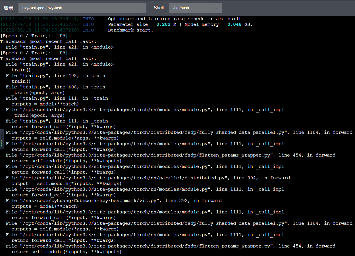Viewport: 355px width, 256px height.
Task: Click the chevron arrow in the container selector
Action: tap(140, 8)
